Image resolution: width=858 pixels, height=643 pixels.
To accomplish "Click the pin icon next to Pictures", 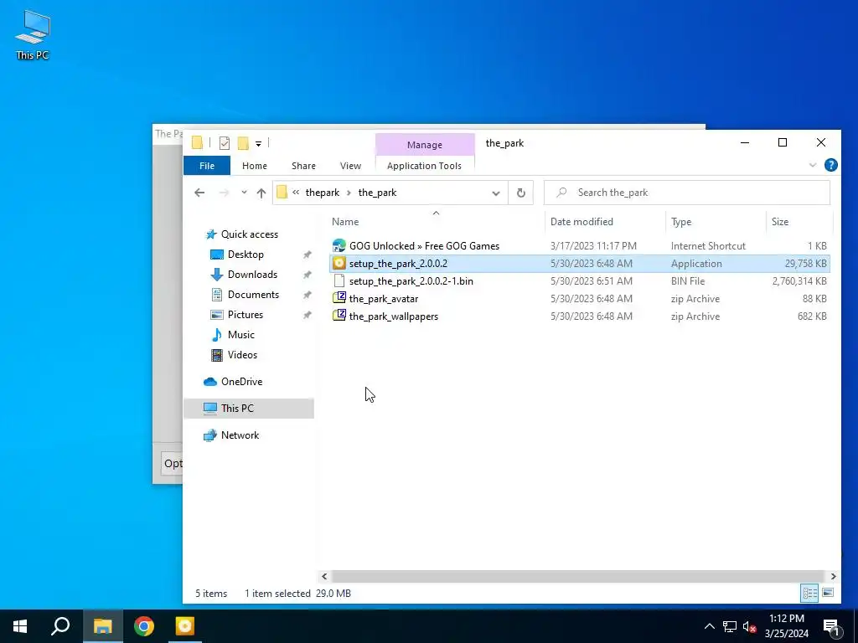I will [x=307, y=316].
